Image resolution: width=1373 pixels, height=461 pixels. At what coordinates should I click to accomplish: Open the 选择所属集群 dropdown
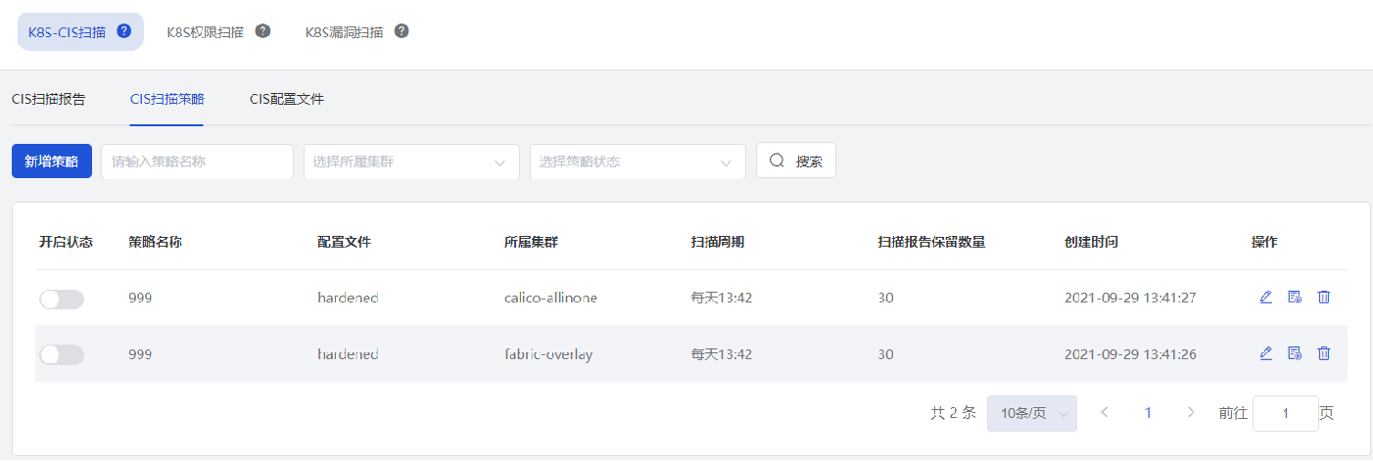pyautogui.click(x=411, y=161)
